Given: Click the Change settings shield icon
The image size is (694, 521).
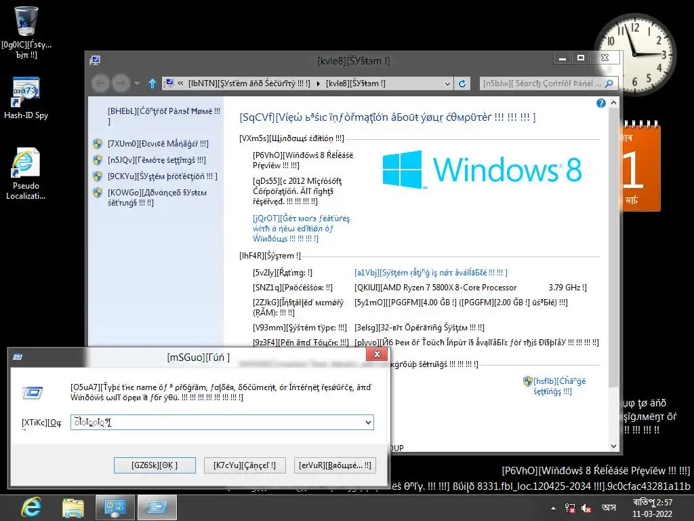Looking at the screenshot, I should tap(527, 381).
